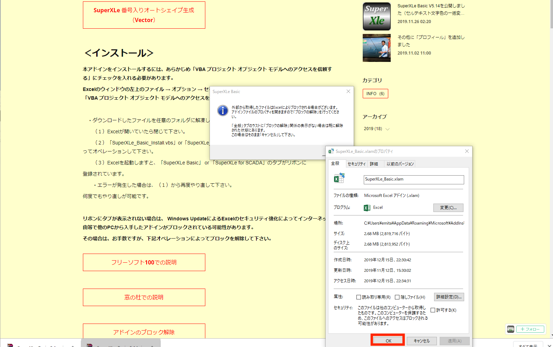
Task: Click the アクセス日時 2019年12月15日、22:34:31 value
Action: click(x=388, y=281)
